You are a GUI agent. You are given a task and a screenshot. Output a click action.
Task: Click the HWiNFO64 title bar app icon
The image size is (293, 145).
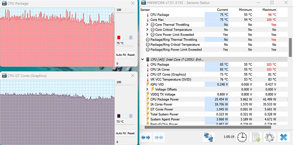click(x=144, y=3)
